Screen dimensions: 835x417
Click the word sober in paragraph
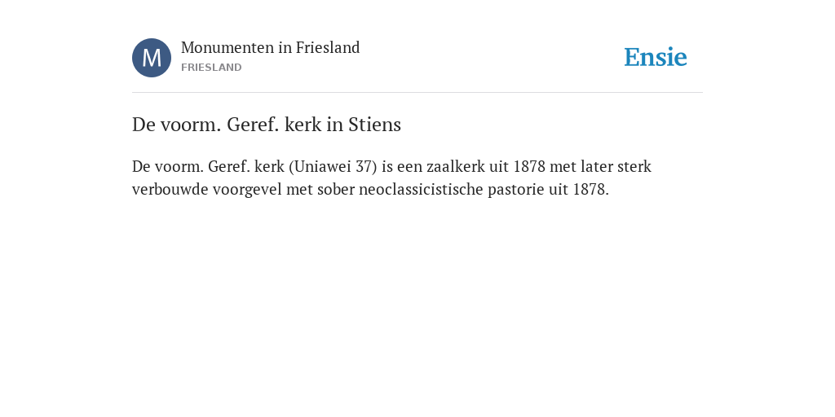(336, 189)
